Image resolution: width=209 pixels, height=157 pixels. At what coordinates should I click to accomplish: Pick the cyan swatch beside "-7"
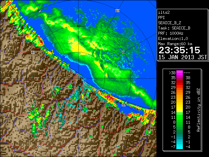(180, 147)
